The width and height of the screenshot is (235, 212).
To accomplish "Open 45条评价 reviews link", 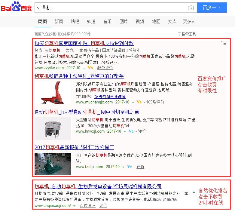I will point(105,68).
